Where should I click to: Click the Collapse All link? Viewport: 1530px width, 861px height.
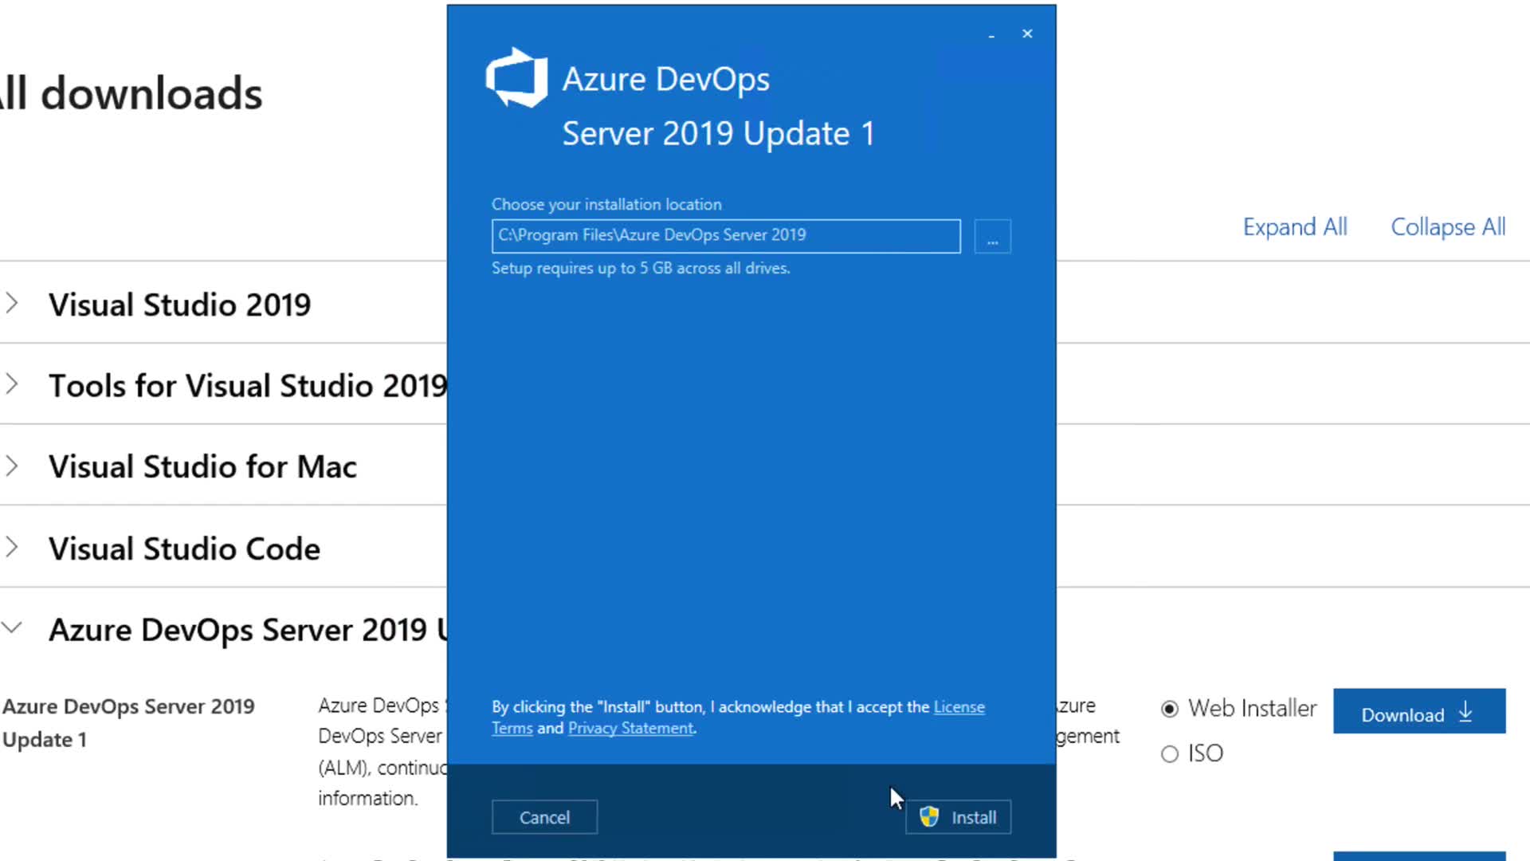pos(1447,227)
